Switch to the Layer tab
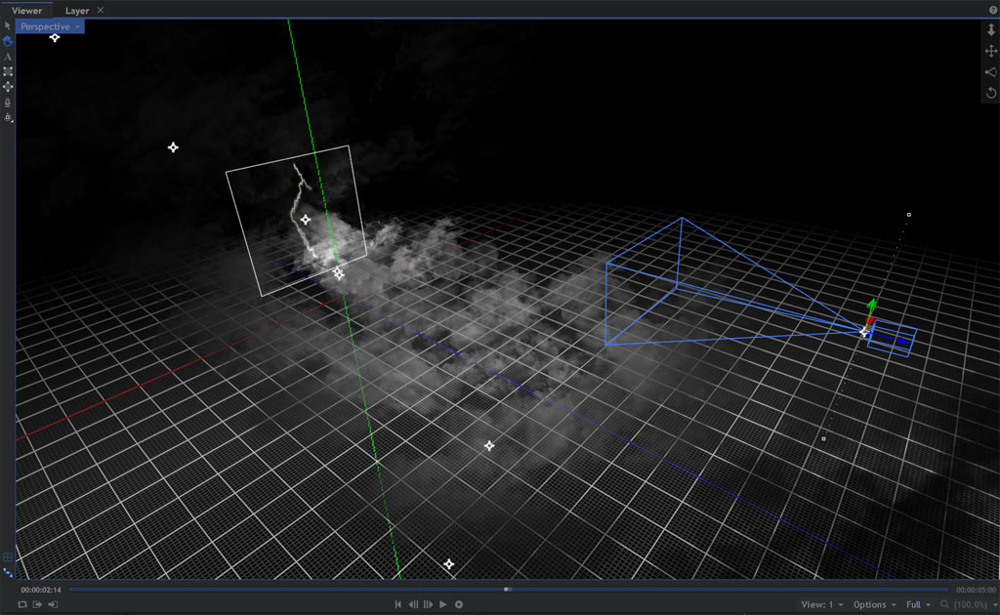The image size is (1000, 615). point(77,11)
